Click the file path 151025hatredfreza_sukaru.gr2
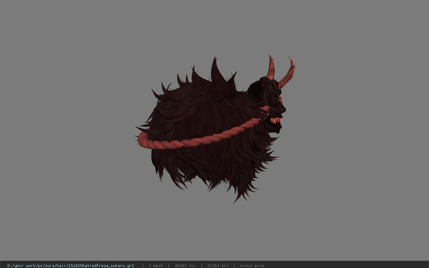Screen dimensions: 429x268 click(71, 266)
